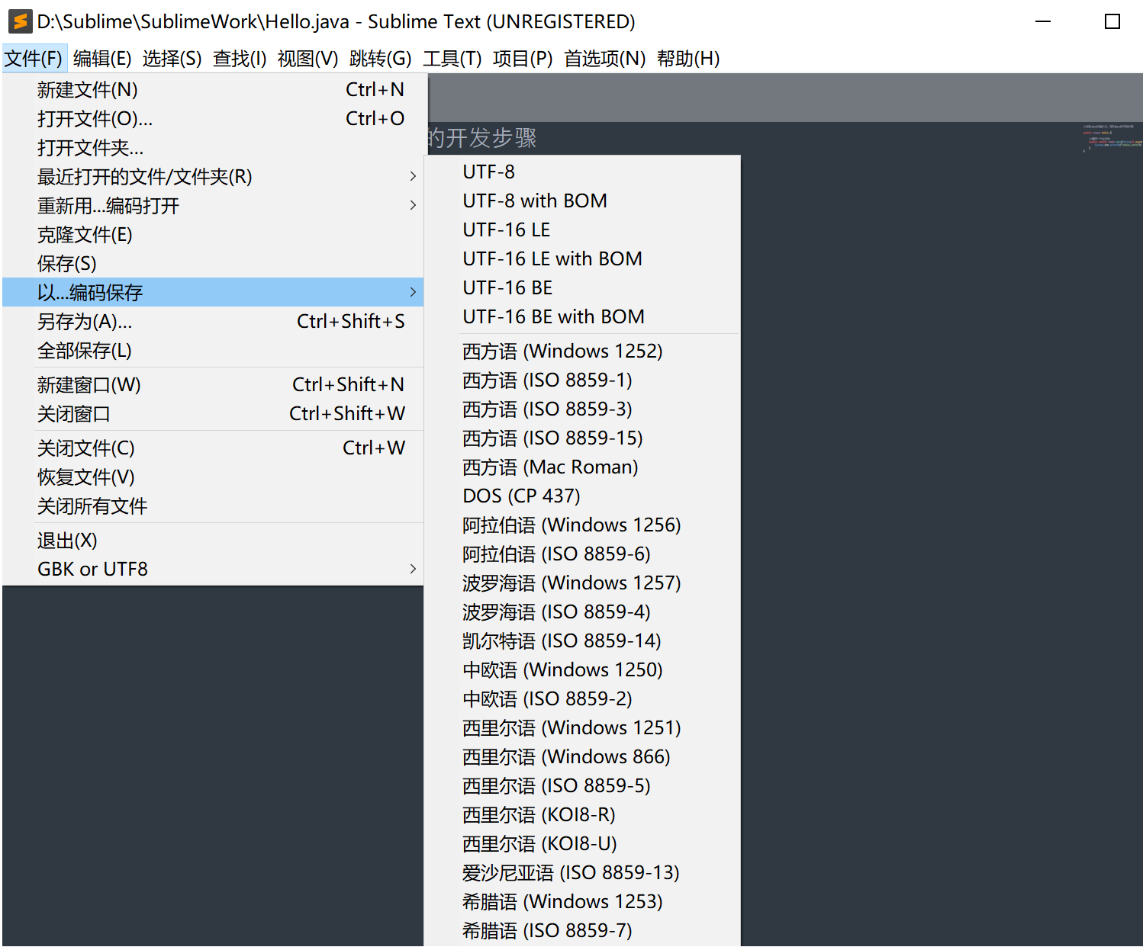Choose 西里尔语 (Windows 866) encoding
The height and width of the screenshot is (947, 1143).
pyautogui.click(x=582, y=757)
